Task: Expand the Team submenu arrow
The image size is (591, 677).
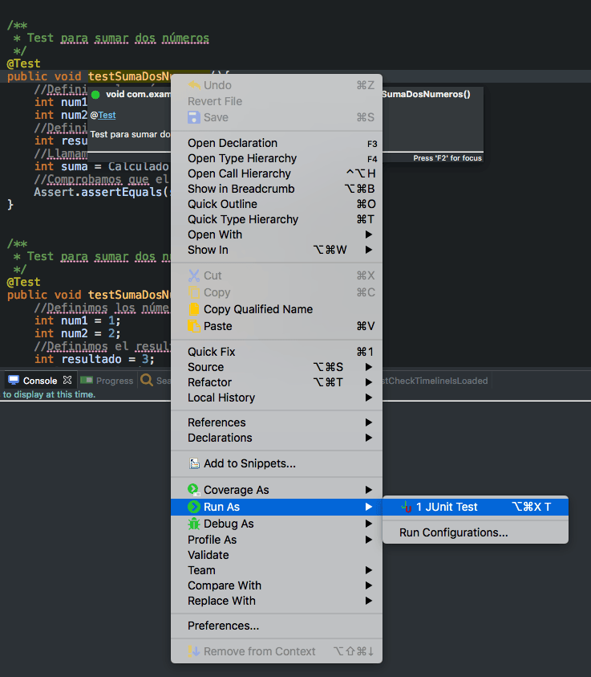Action: (x=369, y=570)
